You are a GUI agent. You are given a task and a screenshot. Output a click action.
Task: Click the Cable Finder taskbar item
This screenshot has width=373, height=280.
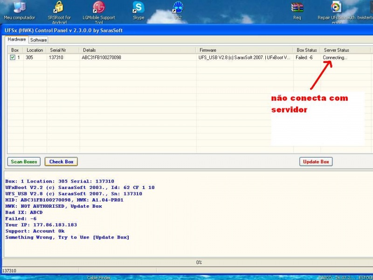(98, 277)
